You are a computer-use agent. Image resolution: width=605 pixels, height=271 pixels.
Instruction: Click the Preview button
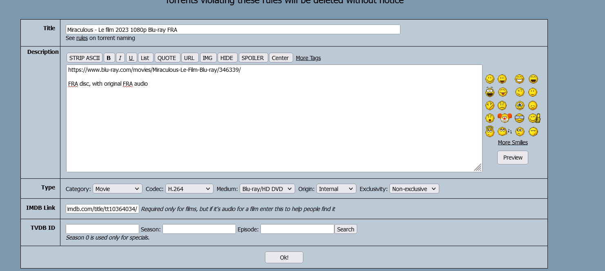coord(513,158)
